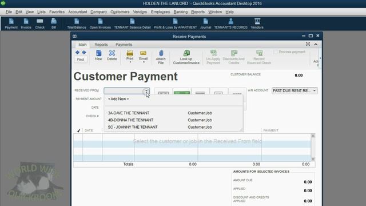Open the Lists menu

coord(41,12)
